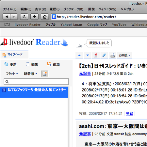The image size is (147, 147).
Task: Open the その他 dropdown menu
Action: pos(124,56)
